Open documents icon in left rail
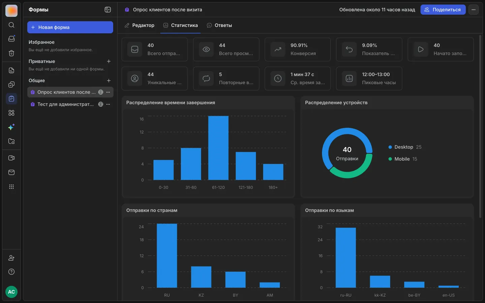 11,70
